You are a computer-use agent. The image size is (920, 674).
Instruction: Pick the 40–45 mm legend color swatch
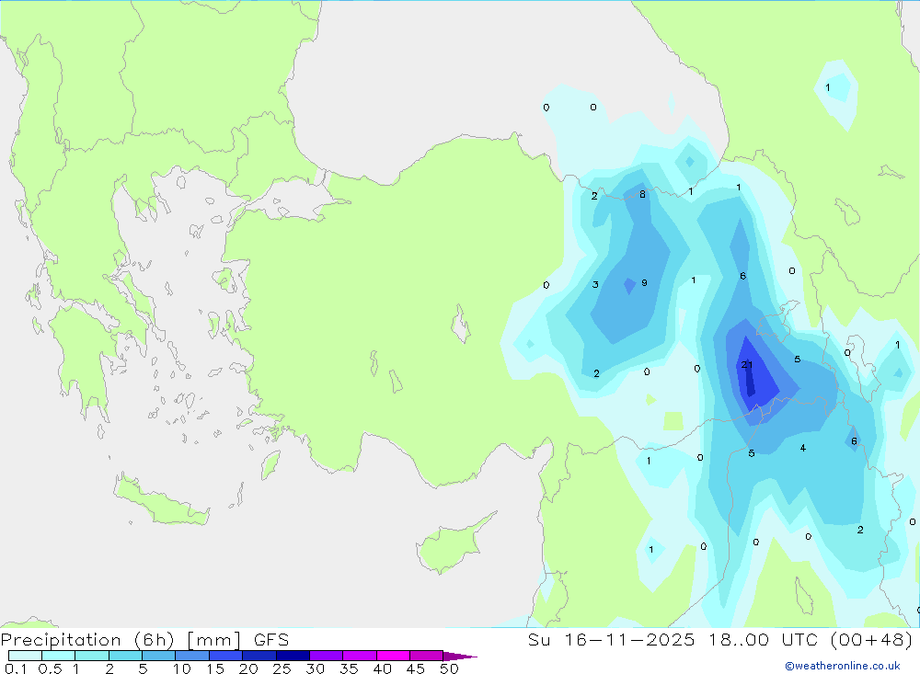(393, 656)
